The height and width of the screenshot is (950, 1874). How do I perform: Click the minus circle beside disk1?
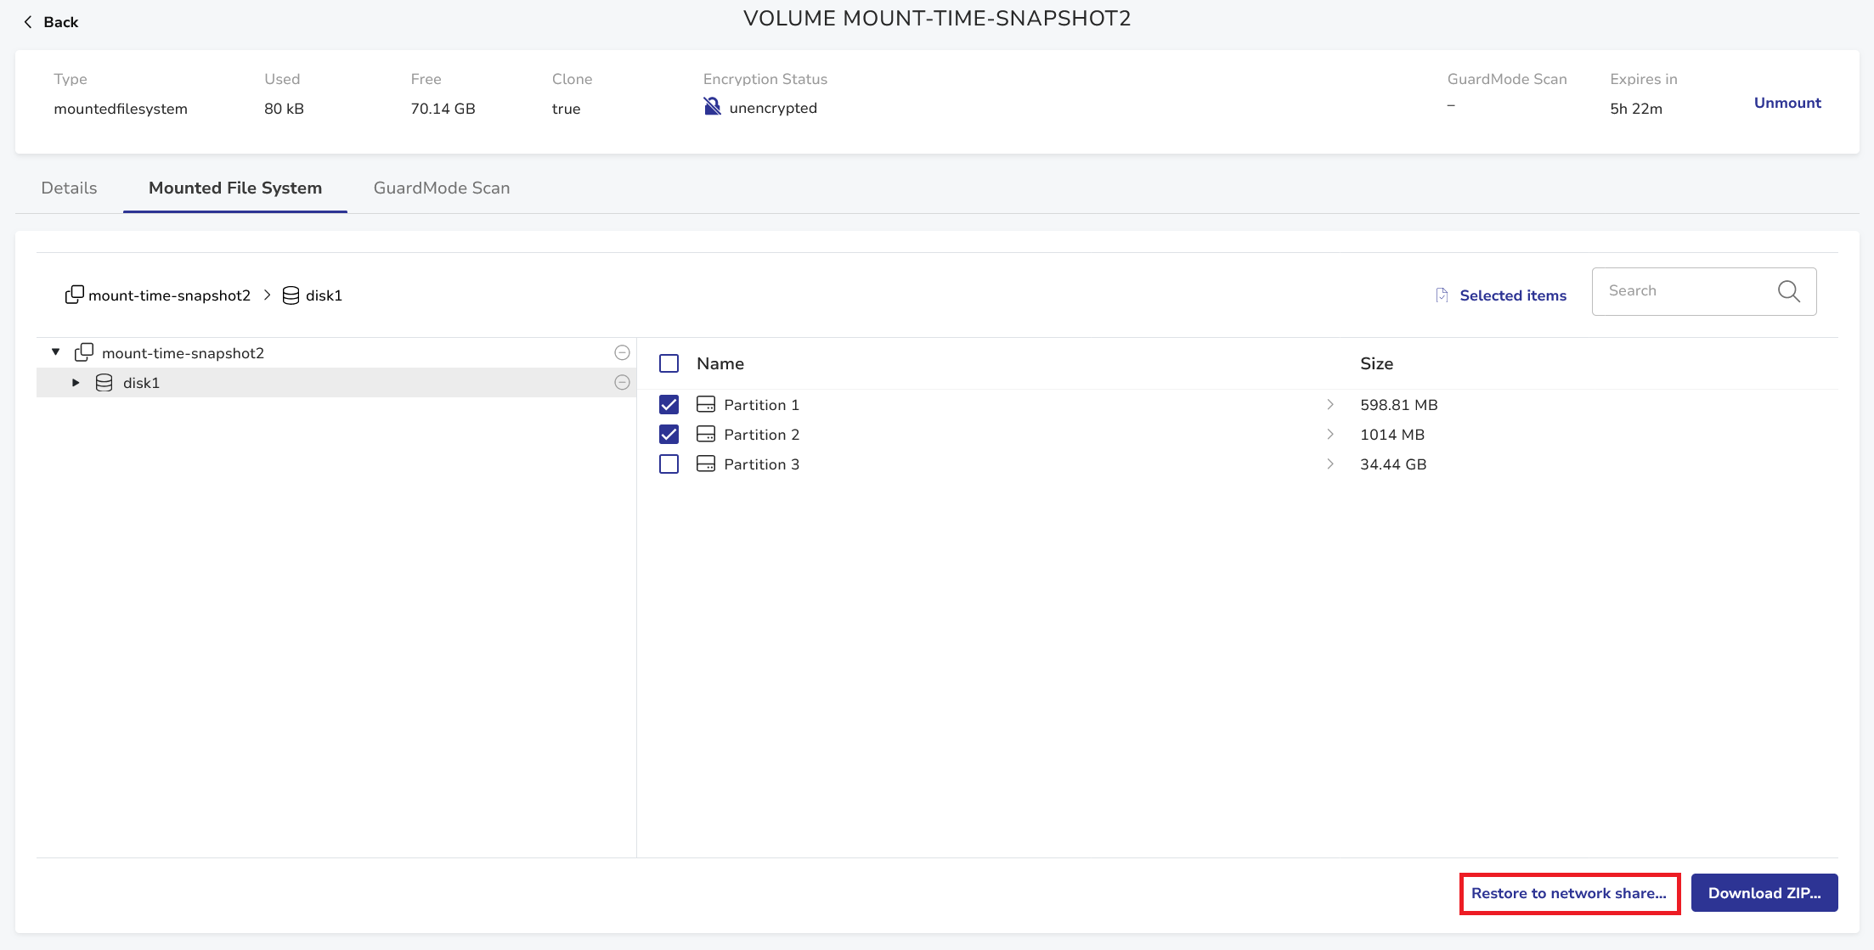(x=622, y=382)
